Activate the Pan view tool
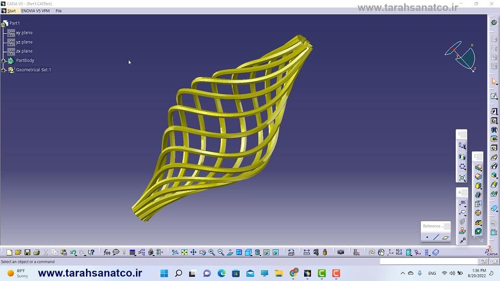Screen dimensions: 500x281 click(x=193, y=252)
